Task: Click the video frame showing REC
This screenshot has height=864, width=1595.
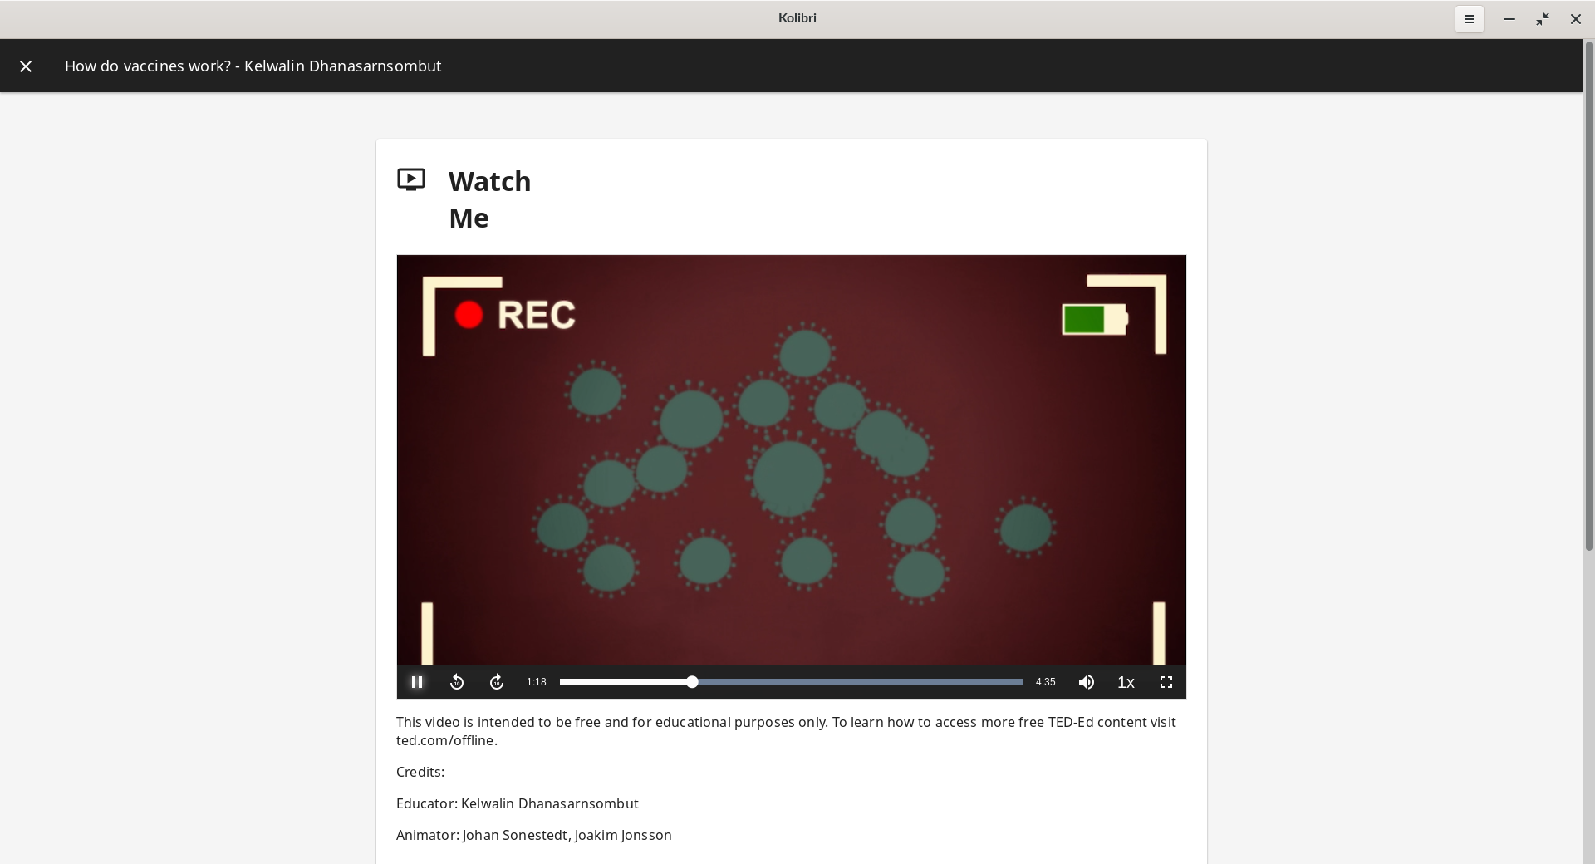Action: 791,460
